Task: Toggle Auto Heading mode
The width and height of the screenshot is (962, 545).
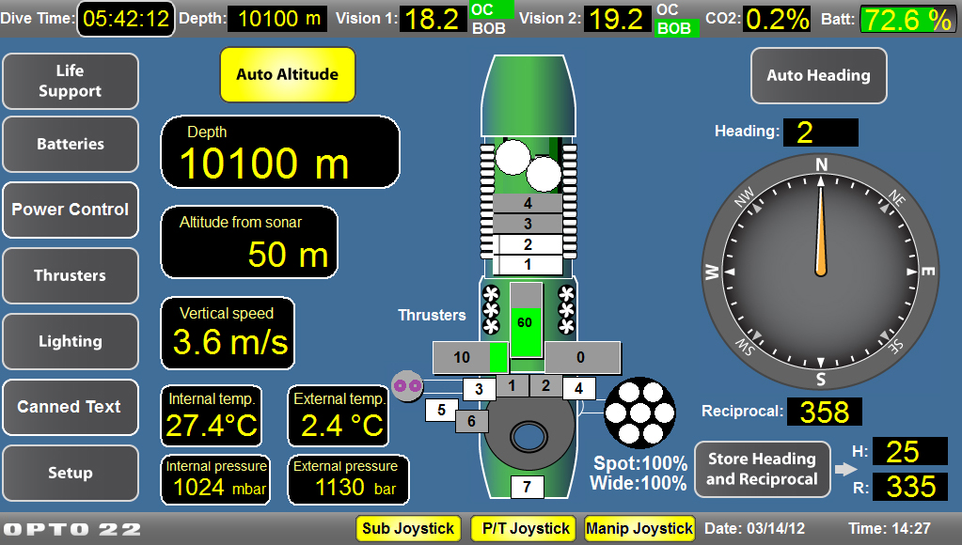Action: tap(818, 75)
